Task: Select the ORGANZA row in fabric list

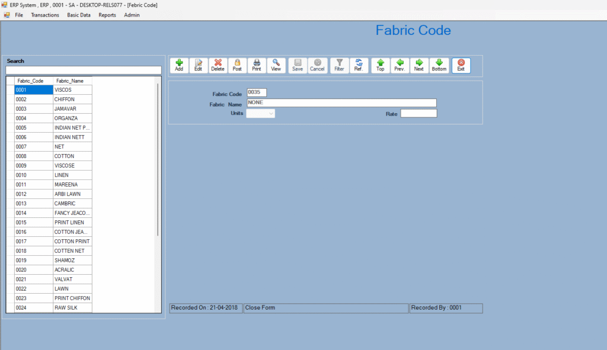Action: click(71, 118)
